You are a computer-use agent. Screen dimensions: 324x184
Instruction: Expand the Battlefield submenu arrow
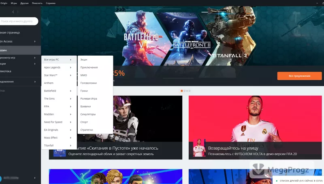pos(70,91)
